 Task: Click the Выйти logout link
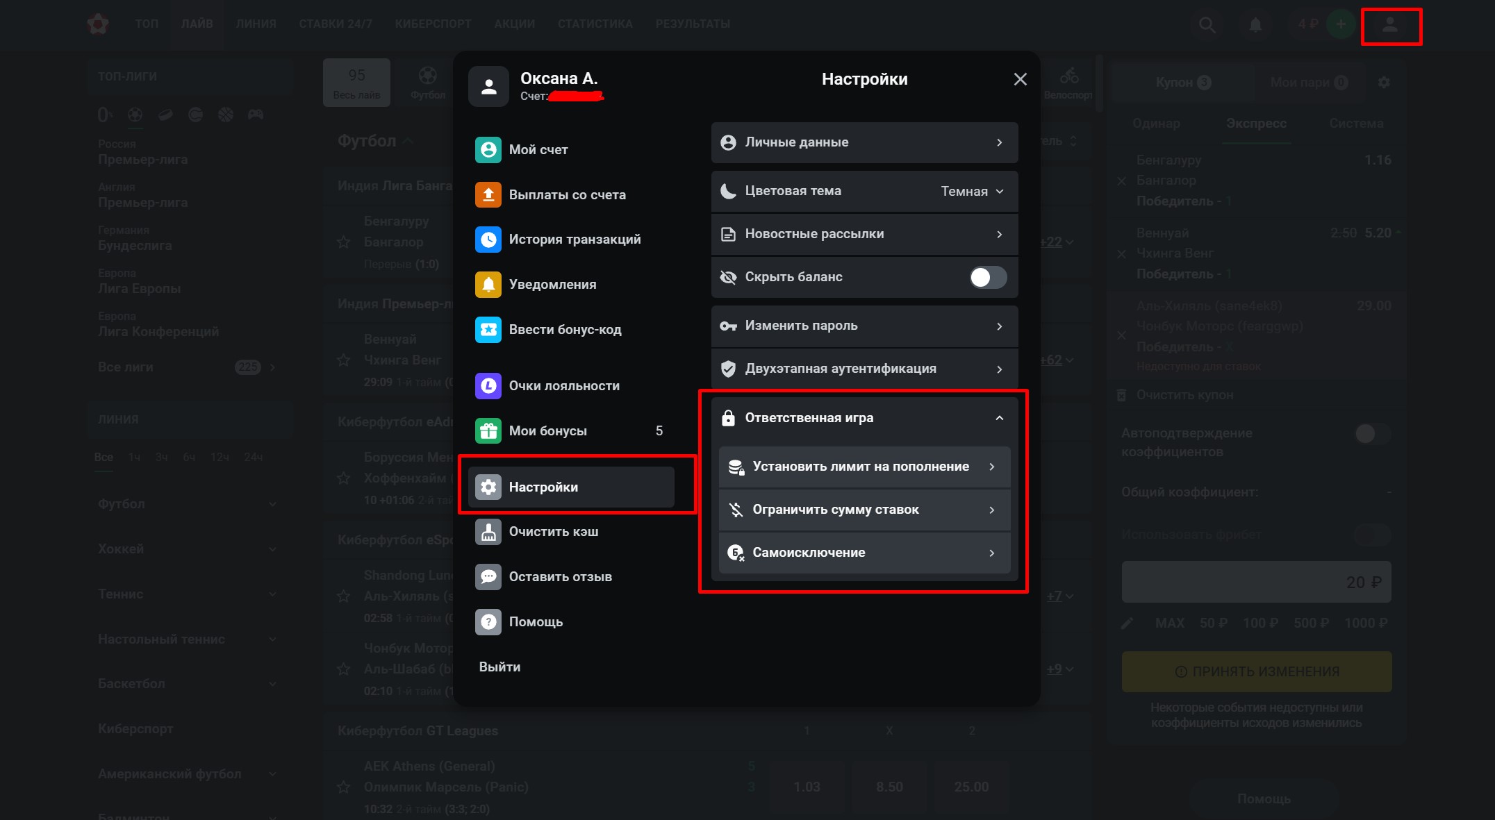[x=499, y=667]
